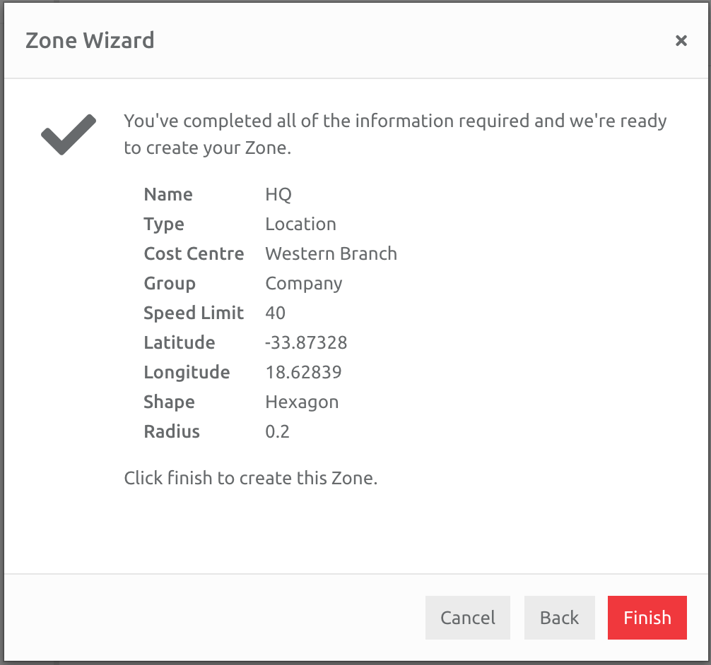Image resolution: width=711 pixels, height=665 pixels.
Task: Click the Group value Company
Action: point(303,283)
